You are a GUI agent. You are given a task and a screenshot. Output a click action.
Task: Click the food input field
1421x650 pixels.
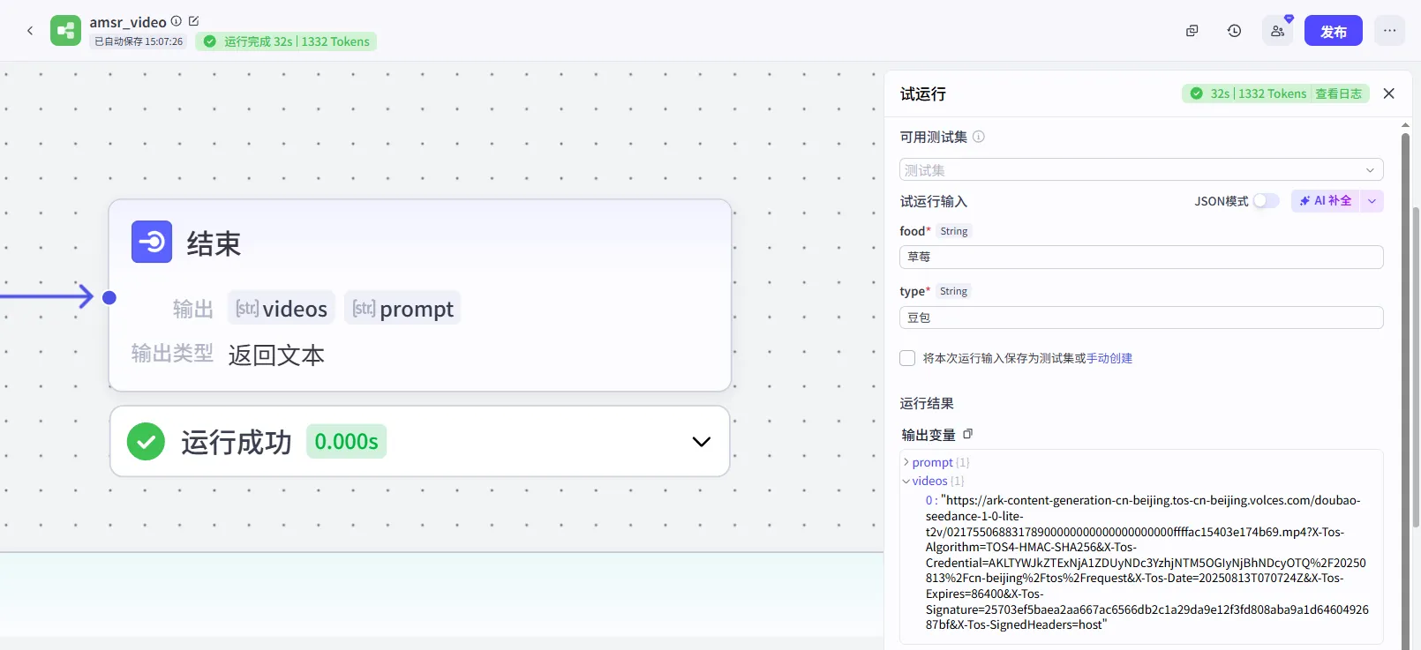tap(1141, 257)
